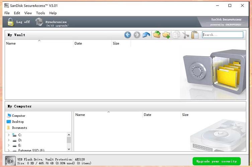
Task: Click the scissors Cut icon
Action: (185, 35)
